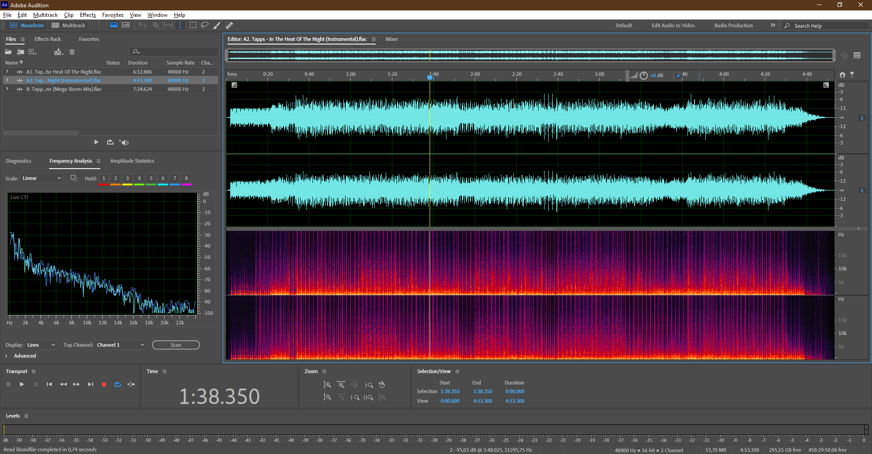Click the Fast Forward button
Screen dimensions: 872x454
77,384
